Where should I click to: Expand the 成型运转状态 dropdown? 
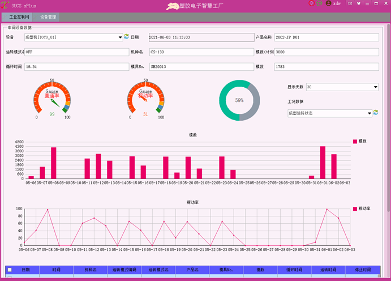pos(330,113)
